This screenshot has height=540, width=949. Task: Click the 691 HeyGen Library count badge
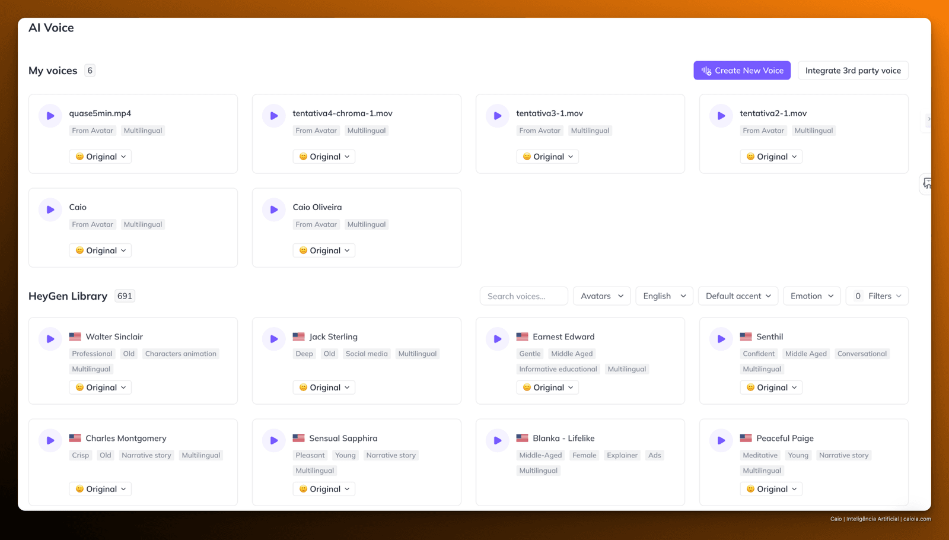tap(125, 296)
